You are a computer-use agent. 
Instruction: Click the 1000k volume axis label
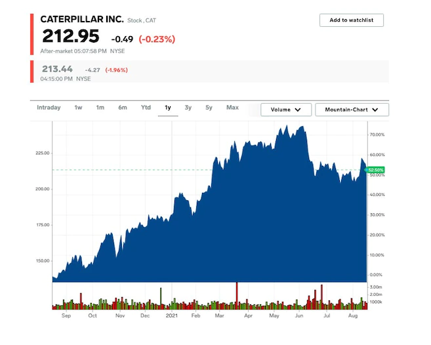tap(376, 302)
